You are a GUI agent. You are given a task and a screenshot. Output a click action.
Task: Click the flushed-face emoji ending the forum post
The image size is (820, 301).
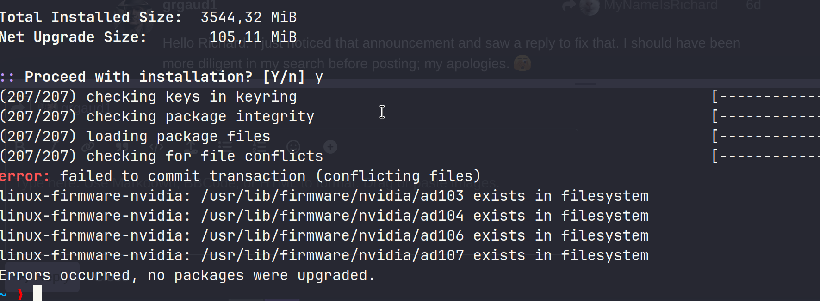point(522,63)
